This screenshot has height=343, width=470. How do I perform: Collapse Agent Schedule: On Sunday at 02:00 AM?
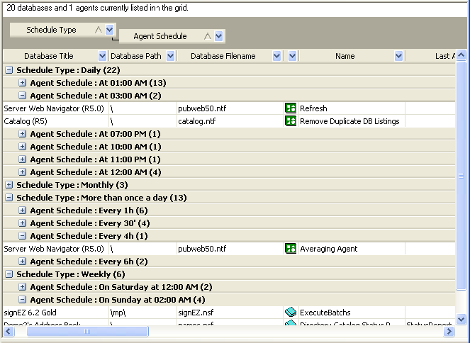(x=23, y=300)
